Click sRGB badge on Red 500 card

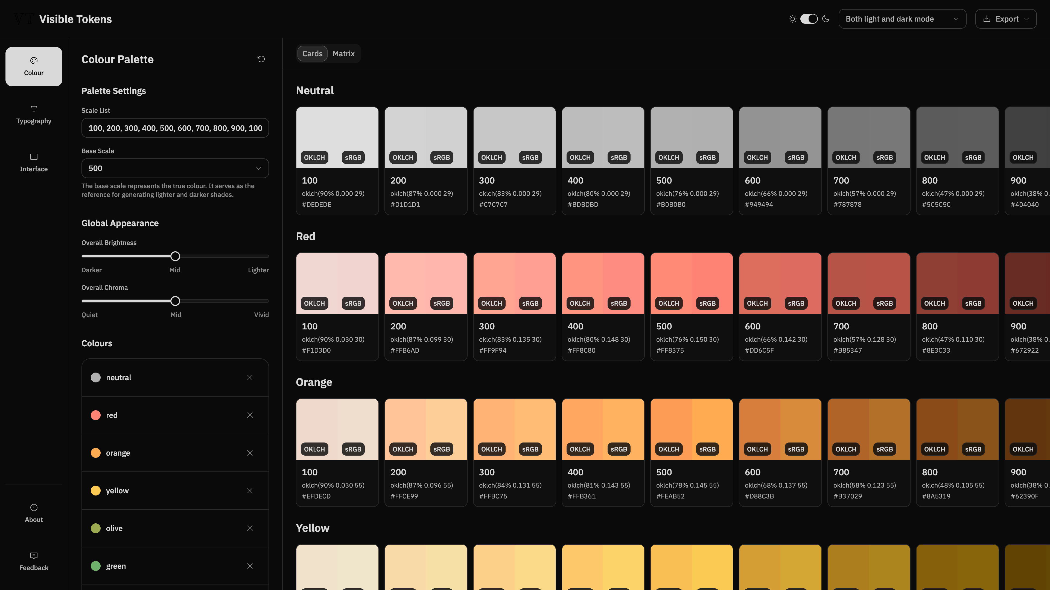(x=707, y=303)
